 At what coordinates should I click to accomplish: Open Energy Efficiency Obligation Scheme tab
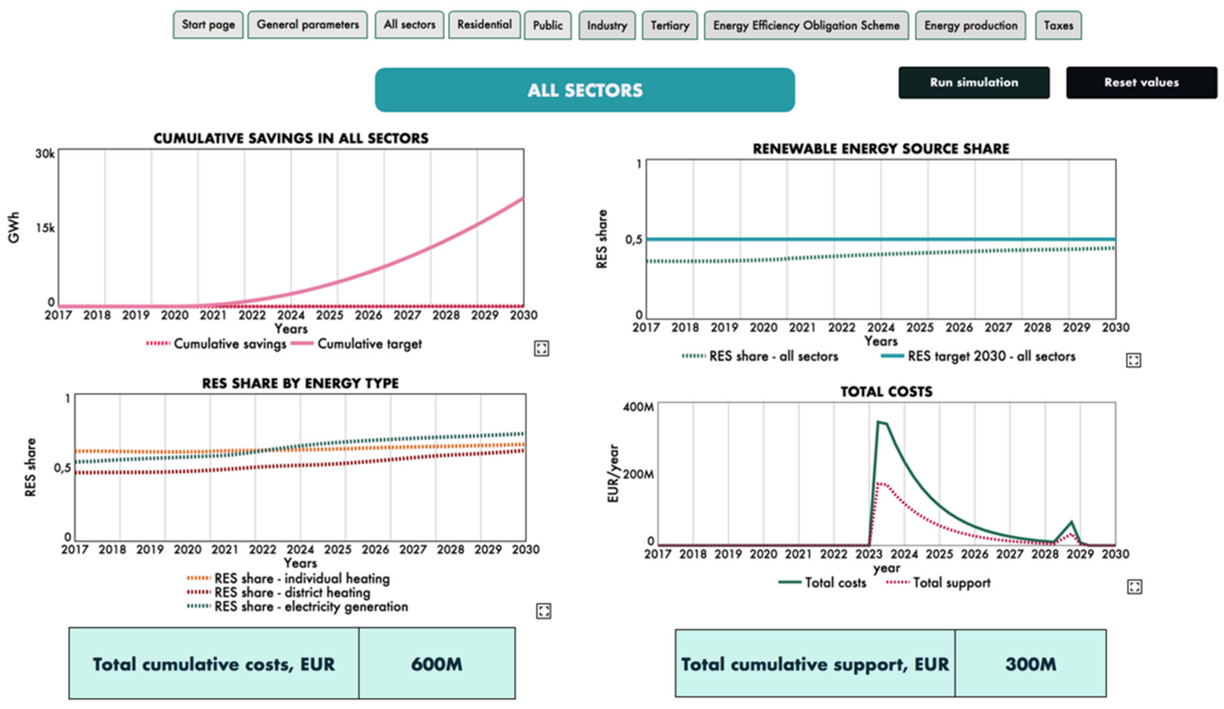[x=806, y=25]
